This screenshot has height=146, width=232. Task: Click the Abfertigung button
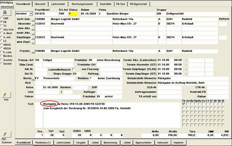(x=7, y=3)
